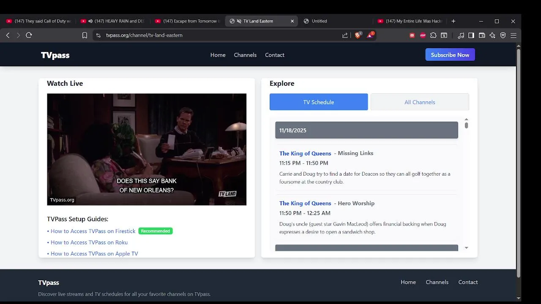Open the media music-note control

pyautogui.click(x=461, y=35)
